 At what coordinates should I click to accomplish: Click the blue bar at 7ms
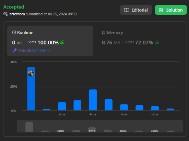coord(140,108)
